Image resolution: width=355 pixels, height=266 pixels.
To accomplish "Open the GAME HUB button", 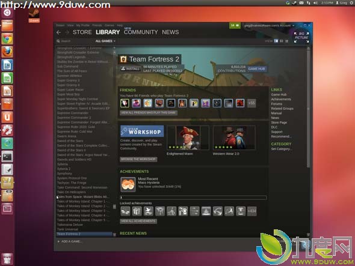I will coord(256,69).
